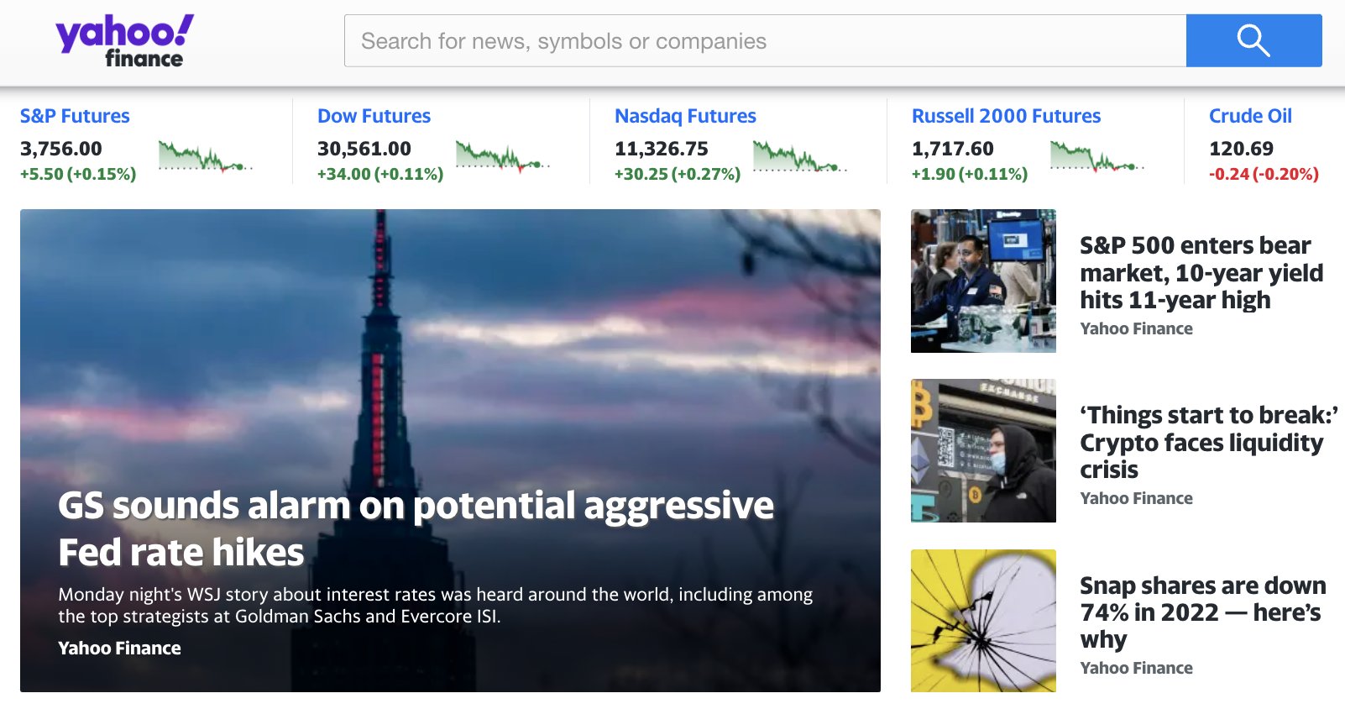
Task: Click the blue magnifier search button
Action: (x=1253, y=40)
